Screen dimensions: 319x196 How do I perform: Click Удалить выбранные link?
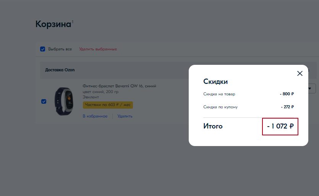98,49
